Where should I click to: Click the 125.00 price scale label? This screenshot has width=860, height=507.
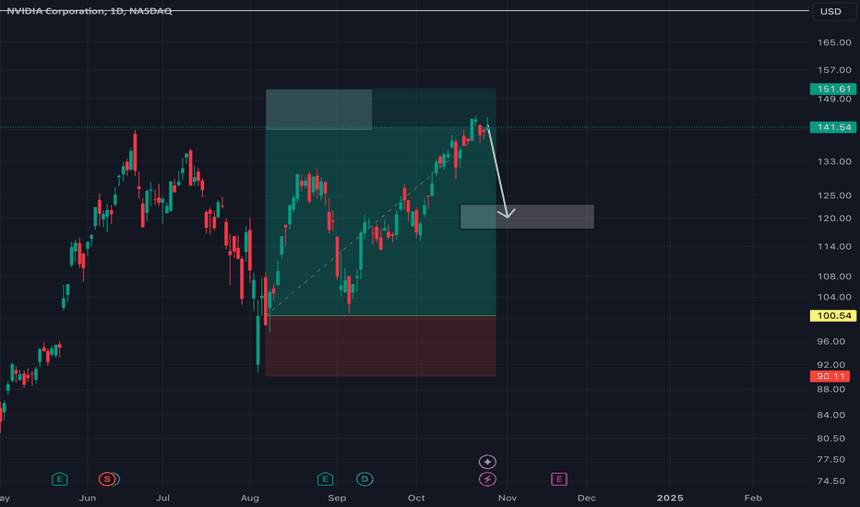pos(833,195)
